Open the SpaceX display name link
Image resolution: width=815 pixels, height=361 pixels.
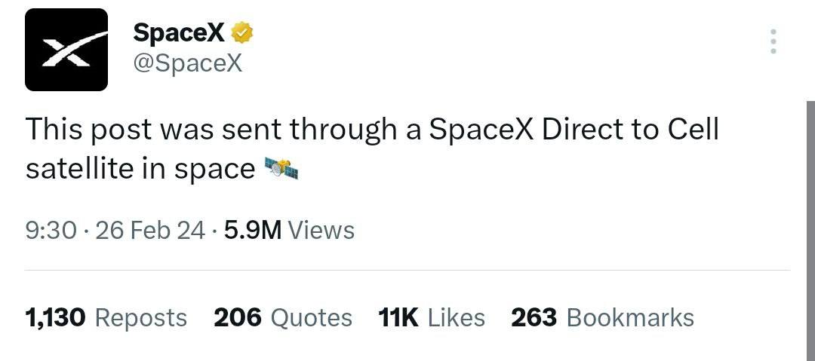click(x=180, y=32)
